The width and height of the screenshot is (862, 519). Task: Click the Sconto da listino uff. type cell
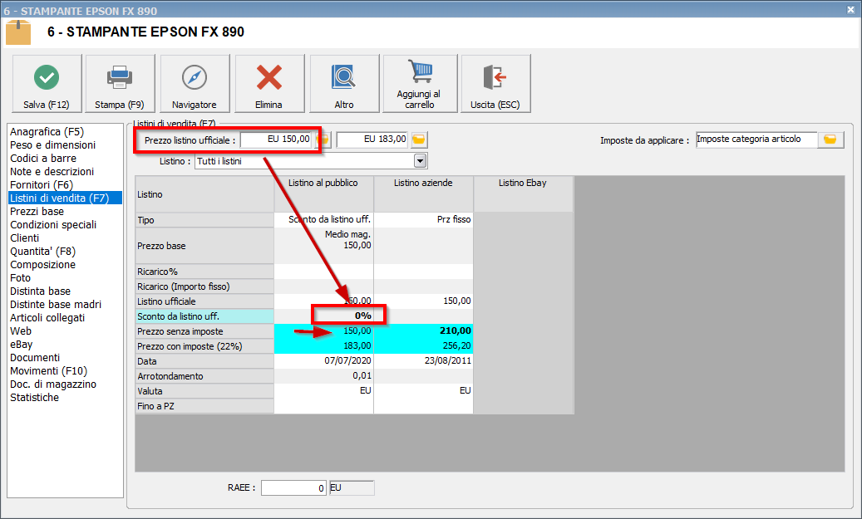tap(324, 220)
